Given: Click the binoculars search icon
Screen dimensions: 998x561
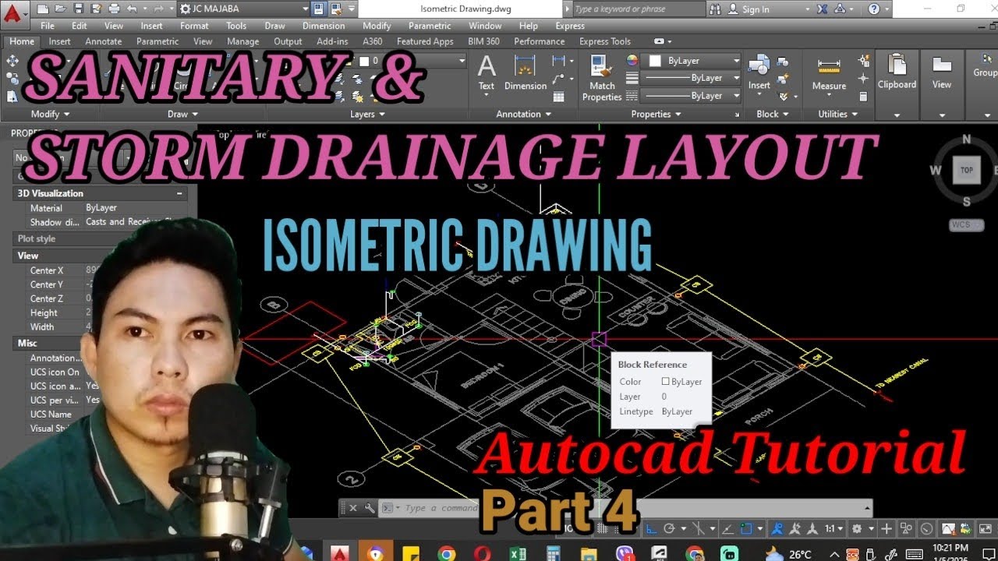Looking at the screenshot, I should 716,9.
